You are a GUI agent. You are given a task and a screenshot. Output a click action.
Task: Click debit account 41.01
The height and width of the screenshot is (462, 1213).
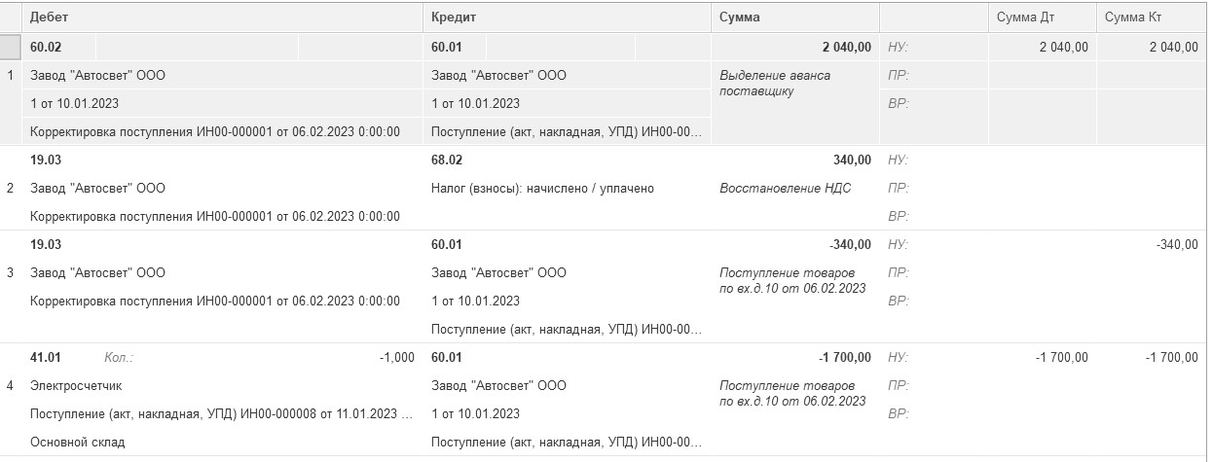click(x=47, y=358)
